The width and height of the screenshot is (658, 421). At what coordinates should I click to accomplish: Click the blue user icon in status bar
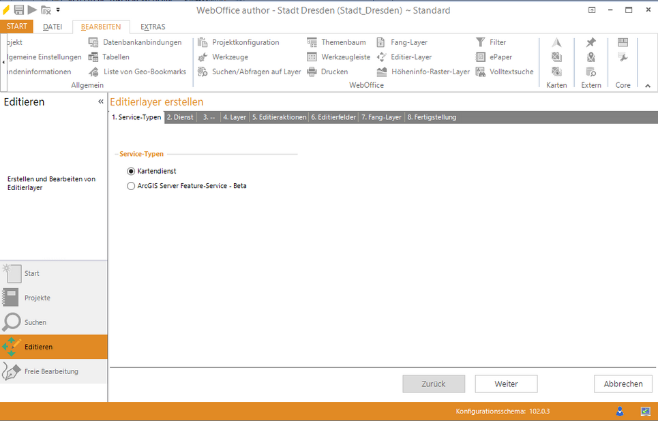coord(620,411)
